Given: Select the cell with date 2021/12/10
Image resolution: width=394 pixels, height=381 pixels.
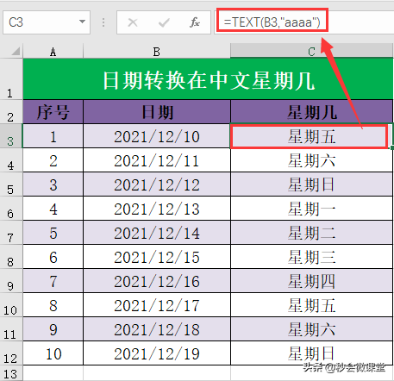Looking at the screenshot, I should 157,136.
